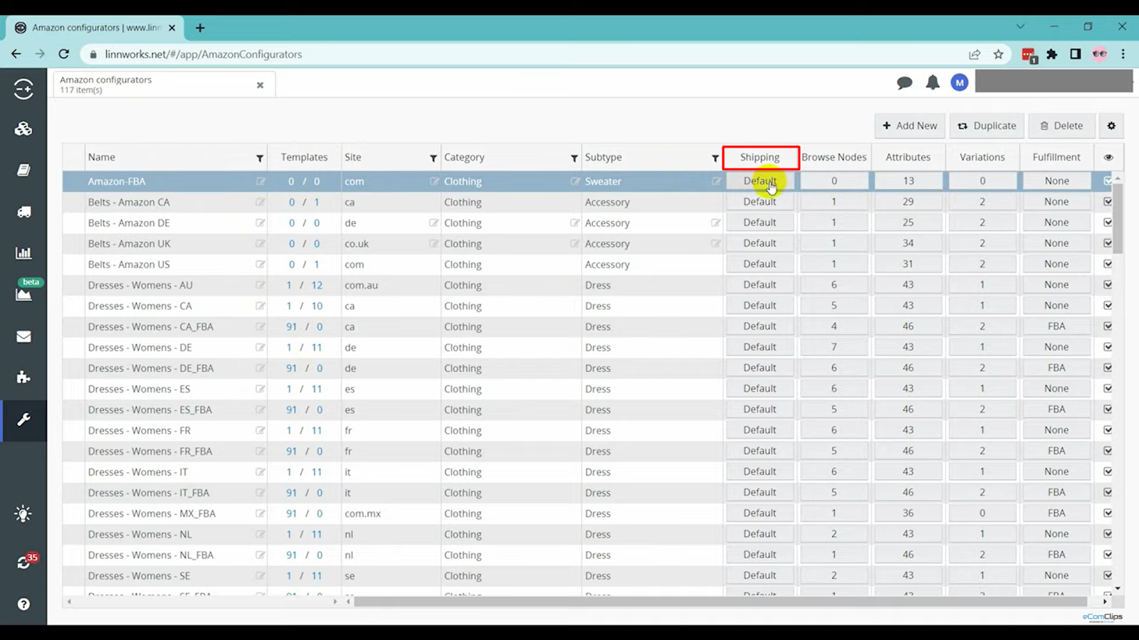The height and width of the screenshot is (640, 1139).
Task: Bookmark the page with the star icon
Action: point(999,54)
